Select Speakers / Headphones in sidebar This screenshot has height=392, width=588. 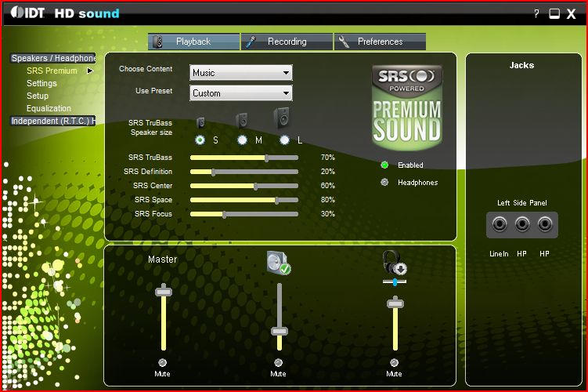[x=53, y=58]
